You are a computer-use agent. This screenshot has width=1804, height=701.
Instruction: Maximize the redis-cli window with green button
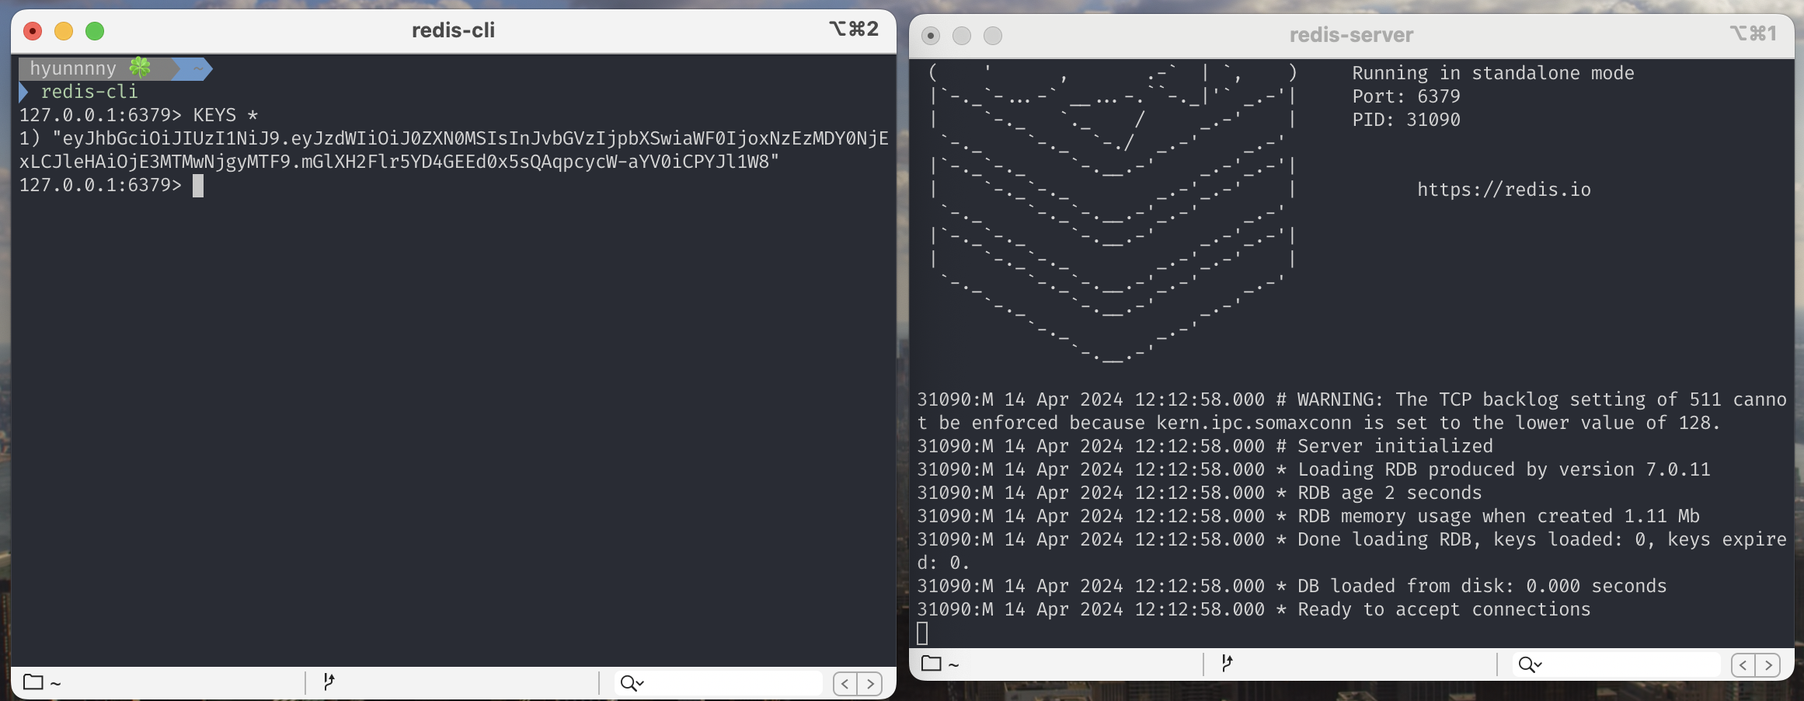(x=95, y=31)
